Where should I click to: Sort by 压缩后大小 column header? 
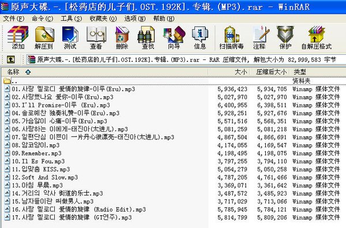pos(269,72)
